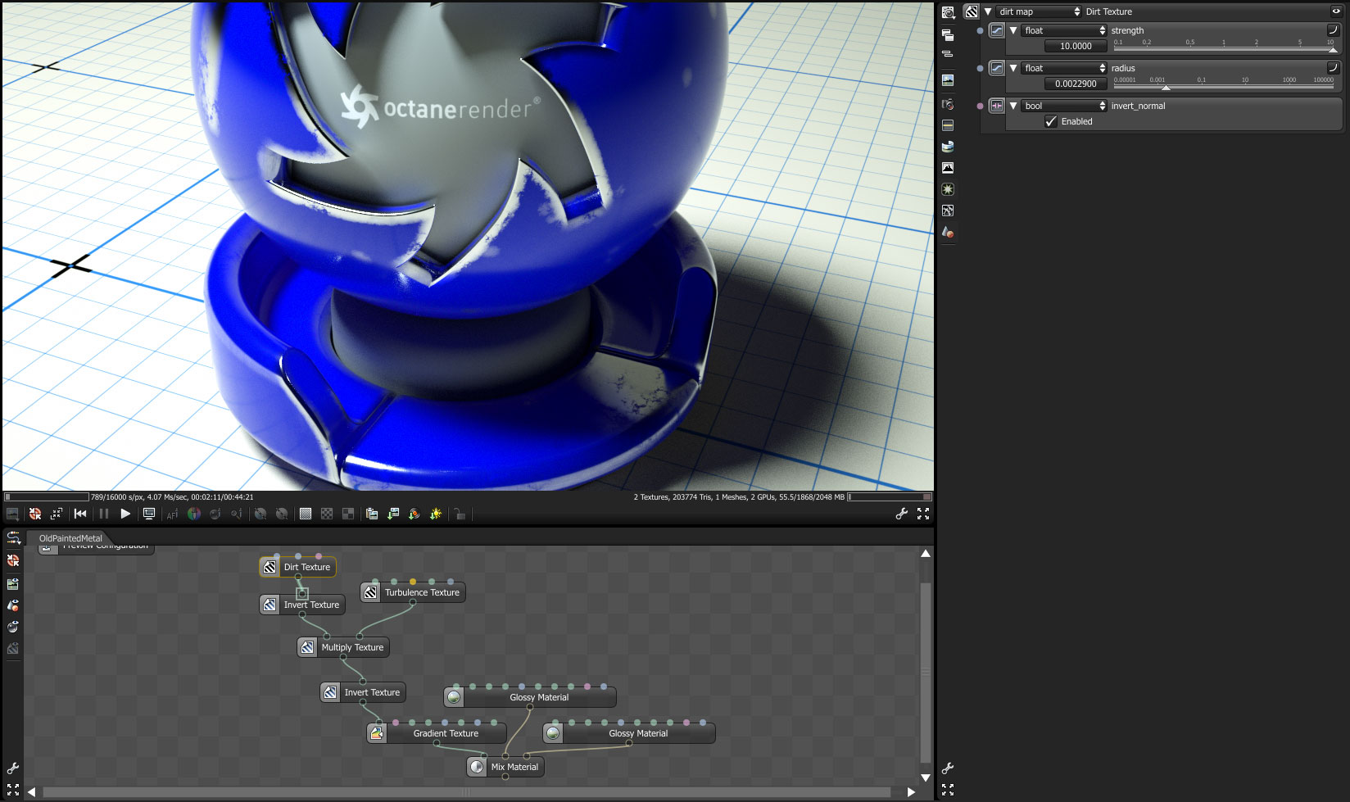Click the colorful white-balance picker sphere icon
The height and width of the screenshot is (802, 1350).
click(194, 514)
